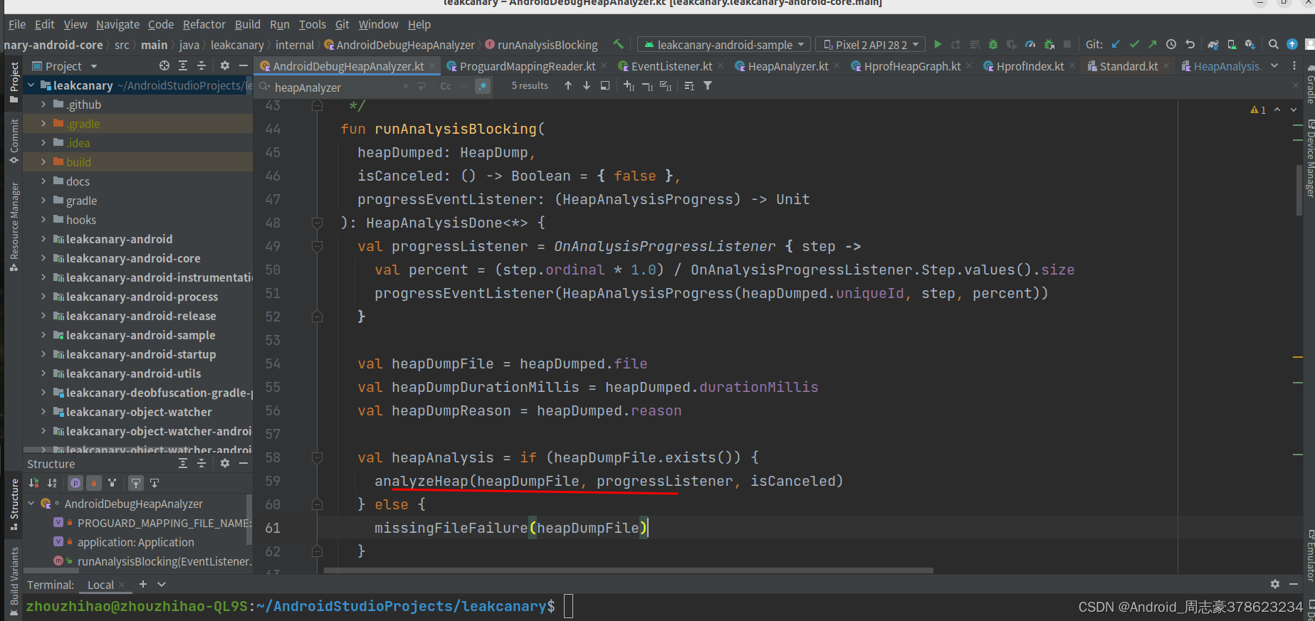Screen dimensions: 1315x621
Task: Select all occurrences icon in find bar
Action: [x=666, y=85]
